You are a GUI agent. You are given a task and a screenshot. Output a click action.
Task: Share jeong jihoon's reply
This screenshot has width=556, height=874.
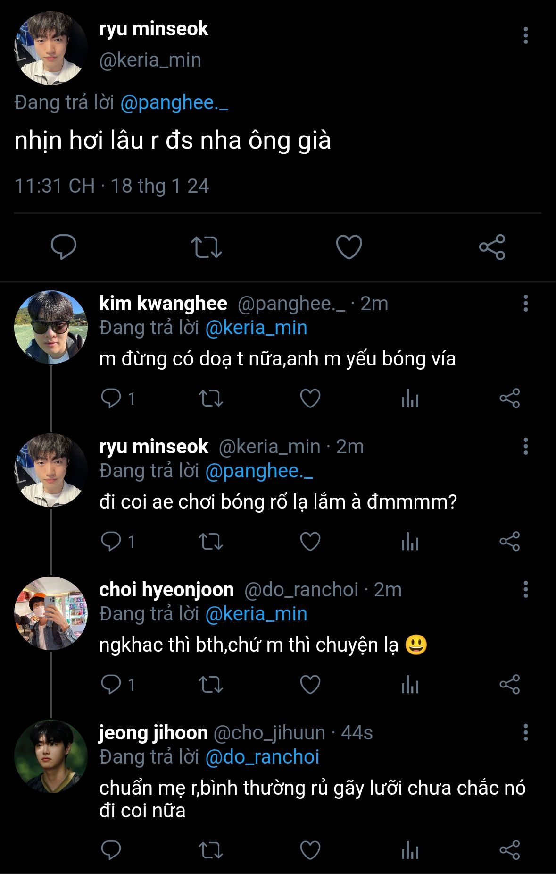(x=509, y=851)
